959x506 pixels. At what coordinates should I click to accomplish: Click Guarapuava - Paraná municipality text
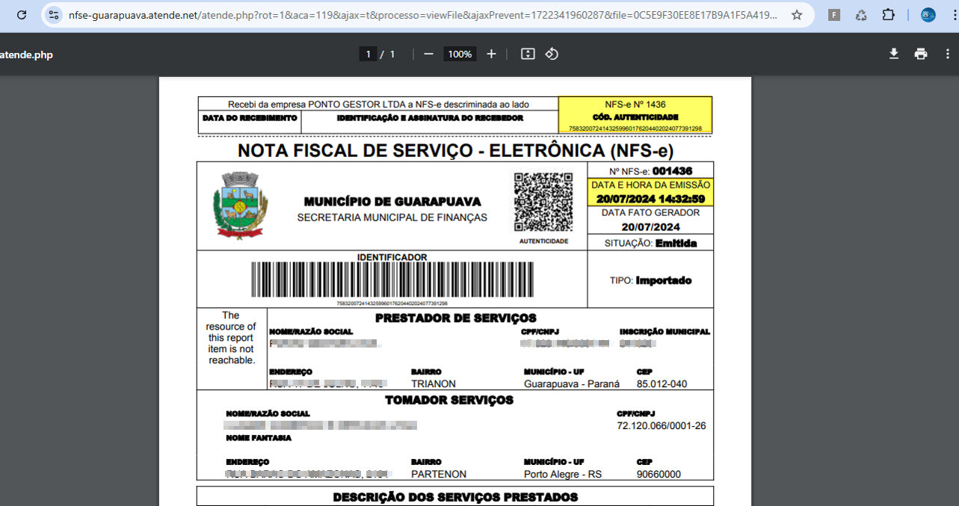(x=572, y=384)
